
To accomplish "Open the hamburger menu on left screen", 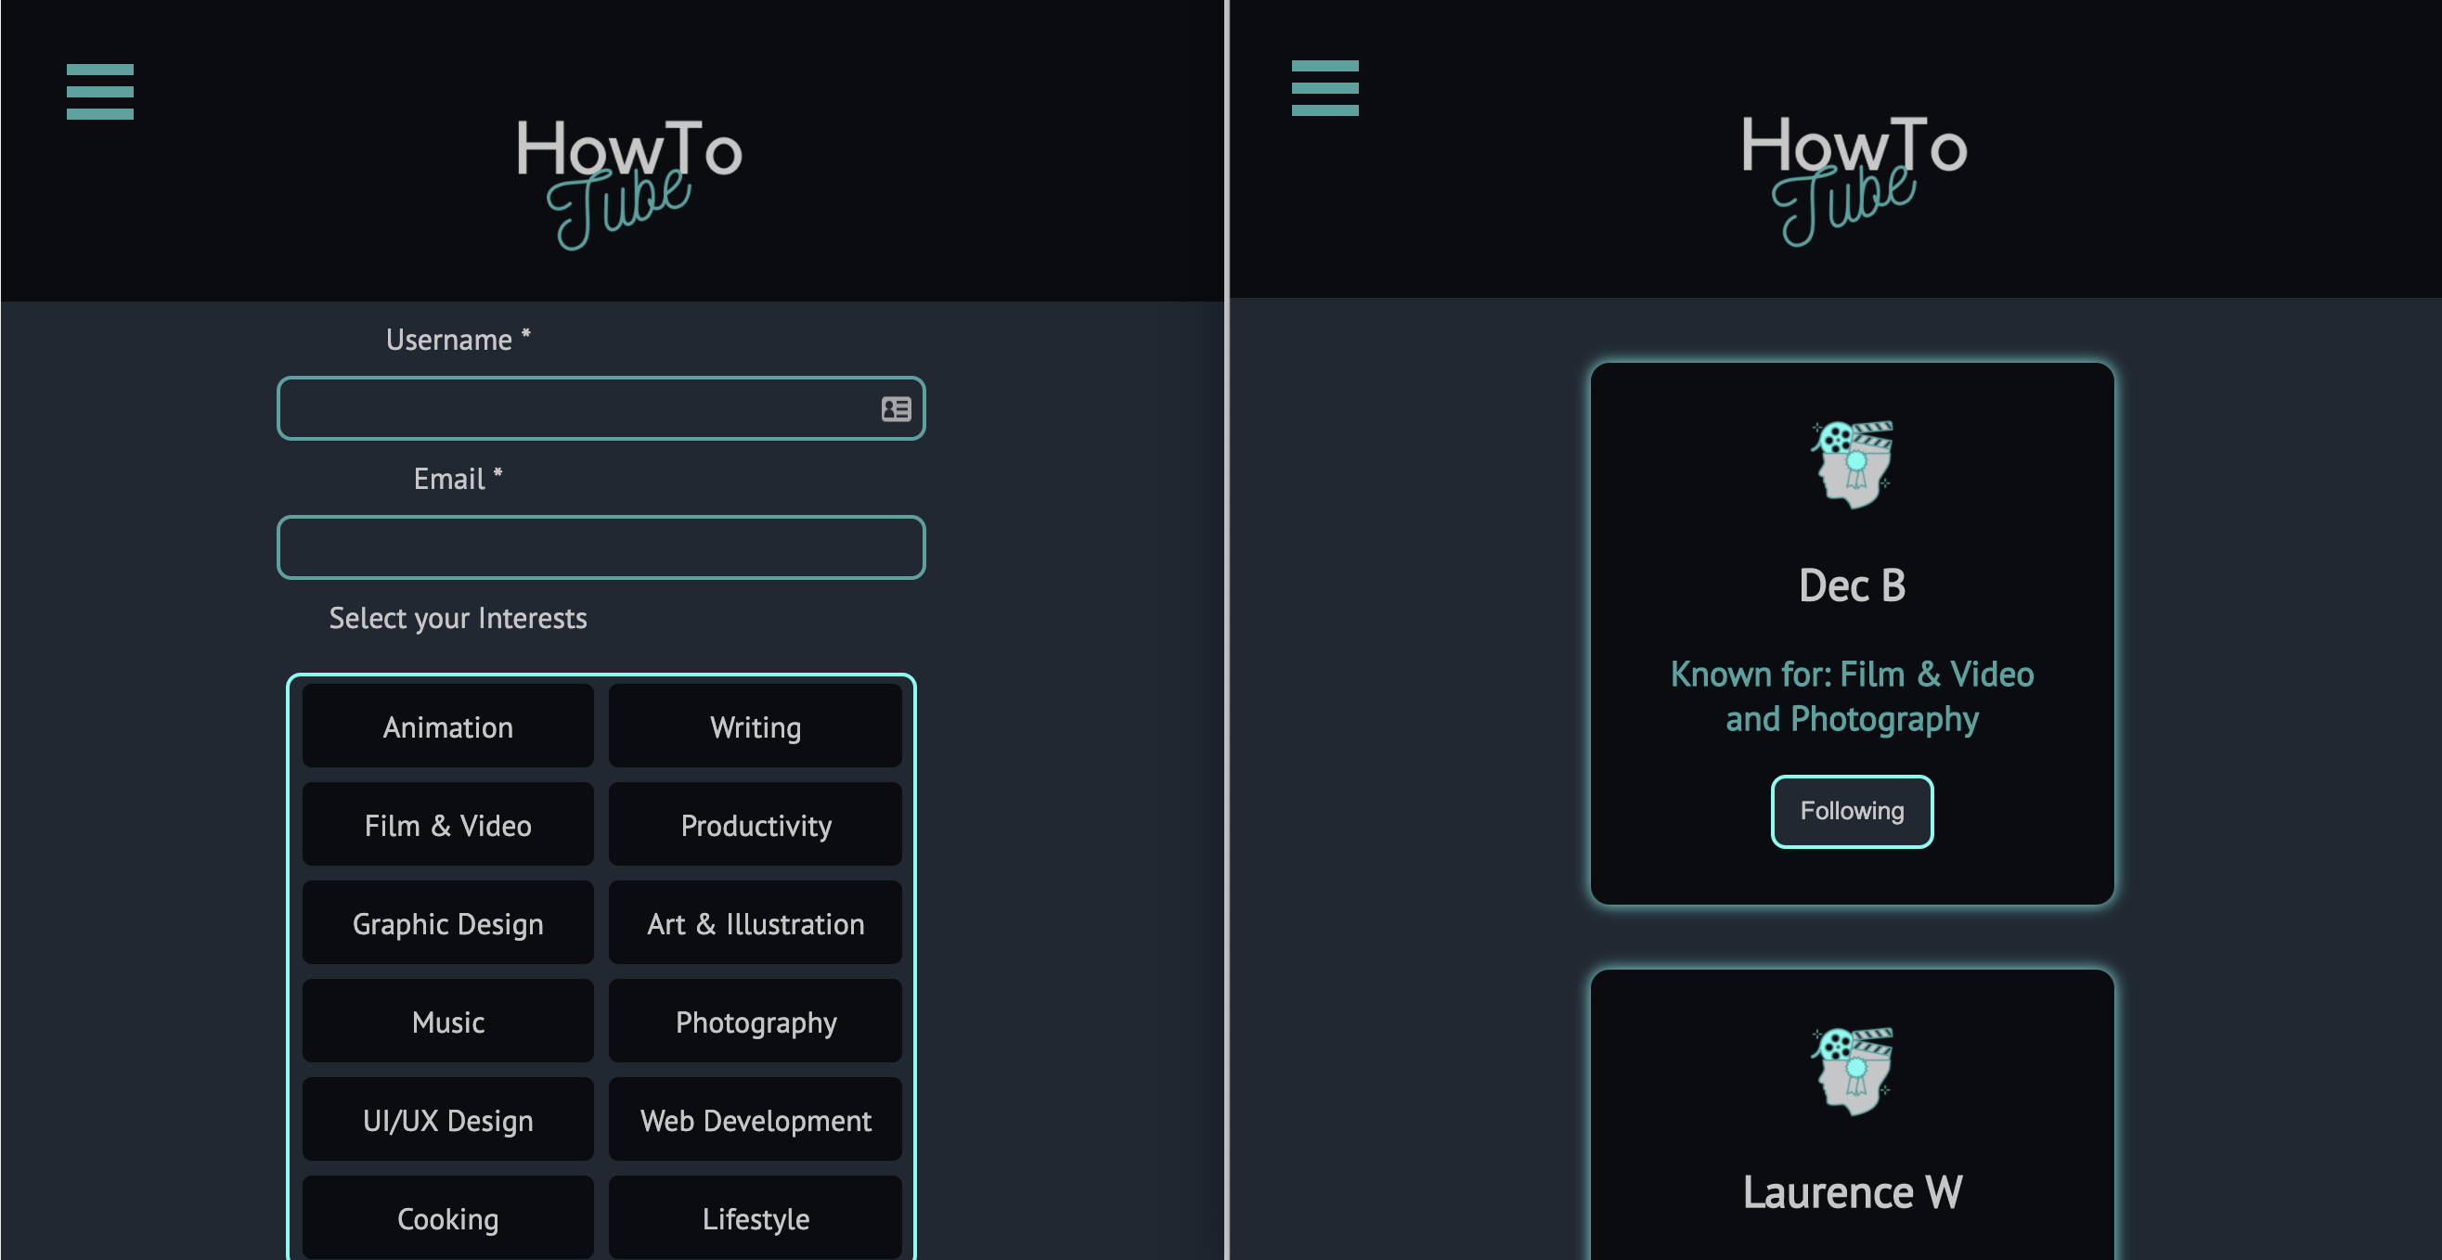I will coord(99,90).
